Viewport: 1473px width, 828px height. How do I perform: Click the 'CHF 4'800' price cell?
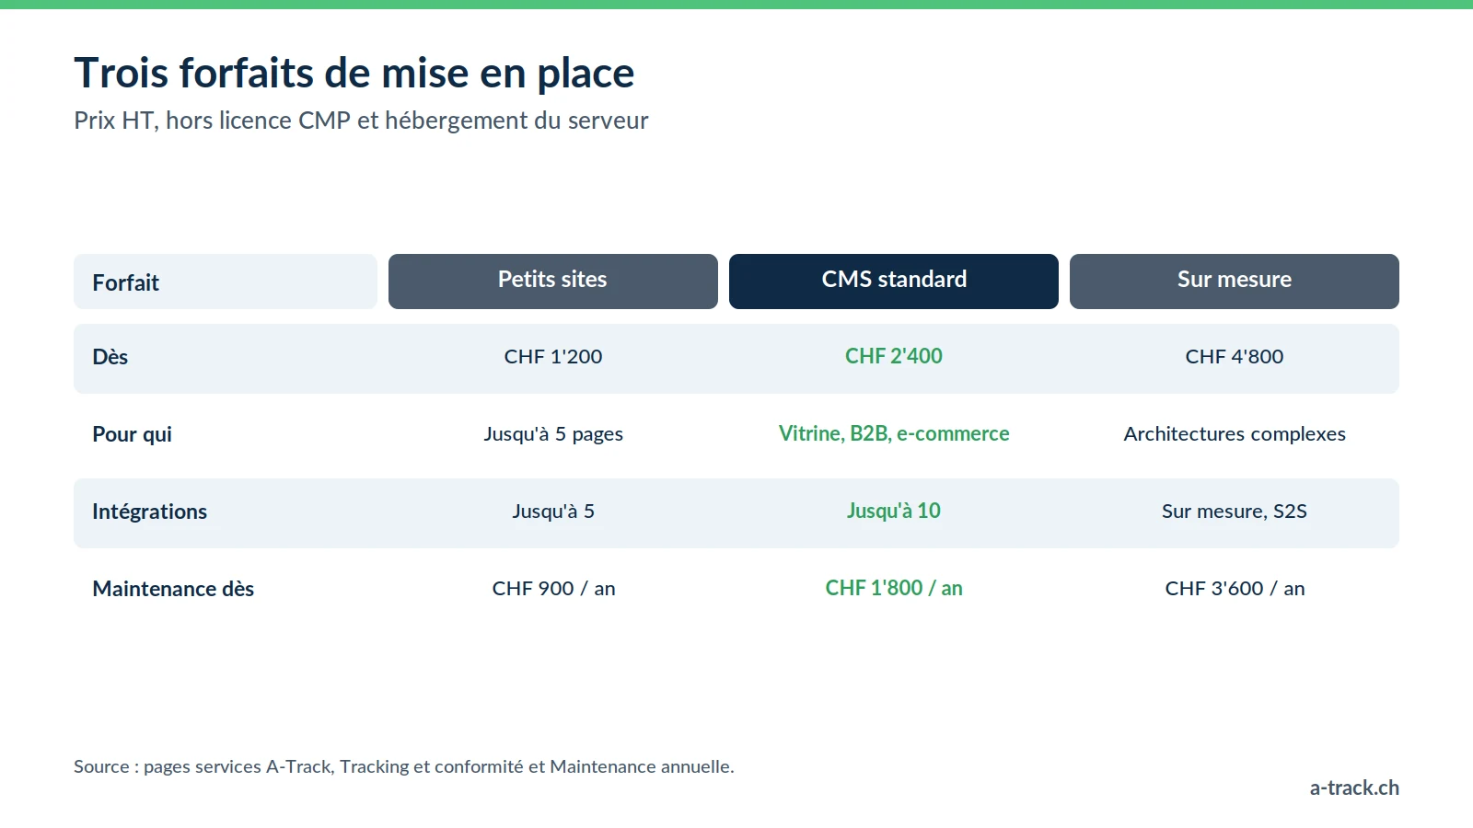point(1235,357)
